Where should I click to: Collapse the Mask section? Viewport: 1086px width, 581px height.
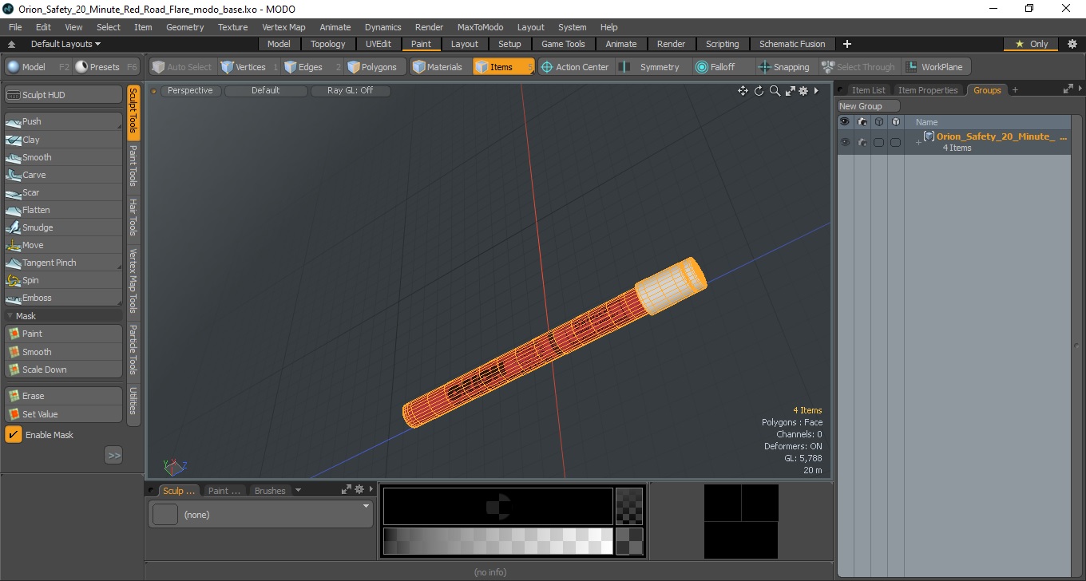(10, 316)
